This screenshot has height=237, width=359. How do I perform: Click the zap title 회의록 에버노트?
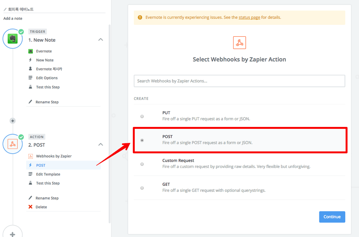pyautogui.click(x=21, y=9)
